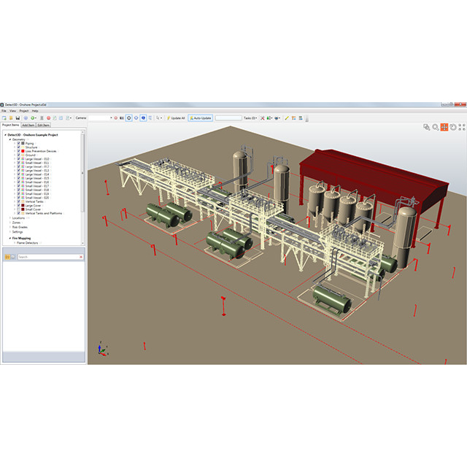Select the zoom-to-region viewport tool

[426, 127]
